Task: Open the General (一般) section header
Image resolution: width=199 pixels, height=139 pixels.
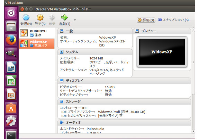Action: 95,31
